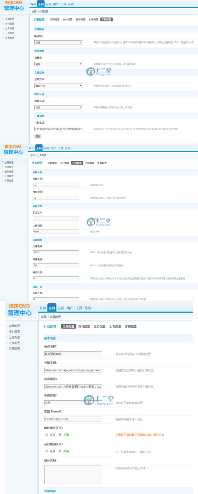The width and height of the screenshot is (198, 494).
Task: Click the 客服 E-mail field with 123456@qq.com
Action: (73, 419)
